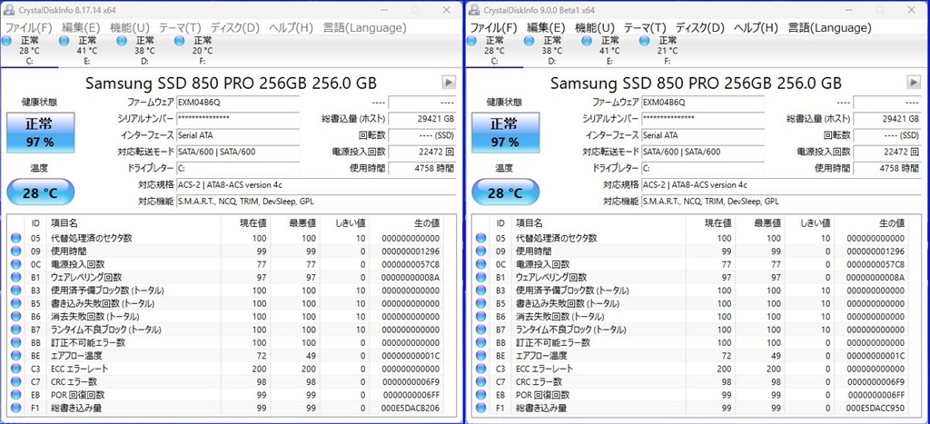Select F: drive 20 °C tab in 8.17.14 window
Image resolution: width=930 pixels, height=424 pixels.
[x=202, y=51]
